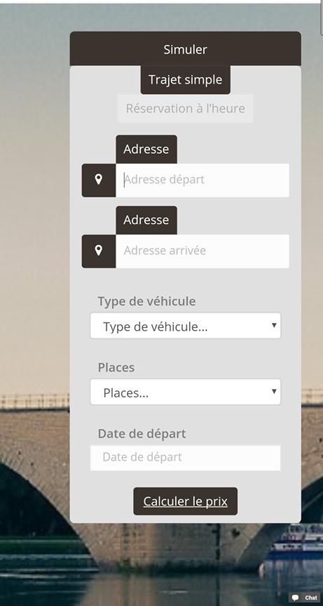Click the arrow of the Places dropdown

(x=274, y=391)
